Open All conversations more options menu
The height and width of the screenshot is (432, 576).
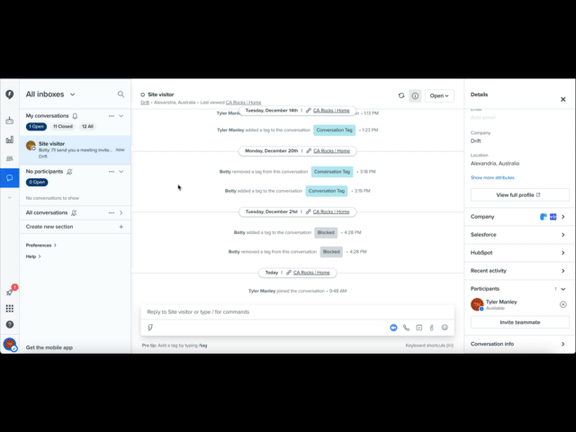[112, 212]
